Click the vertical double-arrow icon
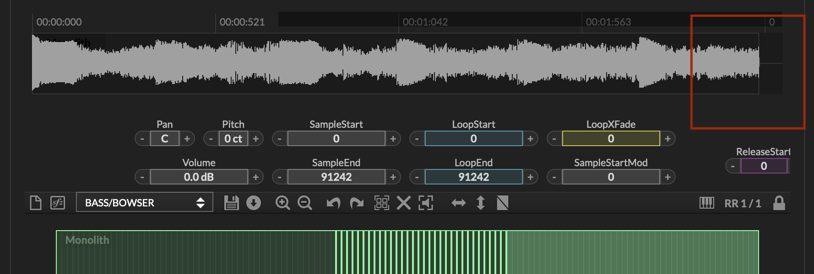Image resolution: width=814 pixels, height=274 pixels. (480, 203)
